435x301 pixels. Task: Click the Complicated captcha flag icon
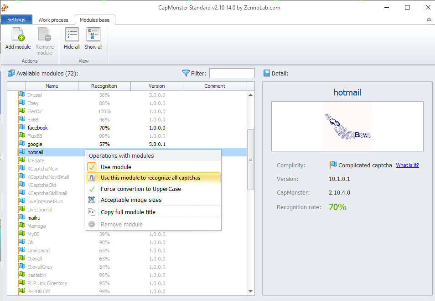(333, 165)
